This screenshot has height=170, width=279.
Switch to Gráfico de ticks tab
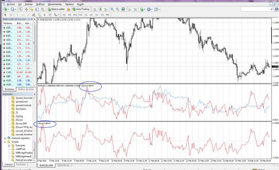click(26, 89)
